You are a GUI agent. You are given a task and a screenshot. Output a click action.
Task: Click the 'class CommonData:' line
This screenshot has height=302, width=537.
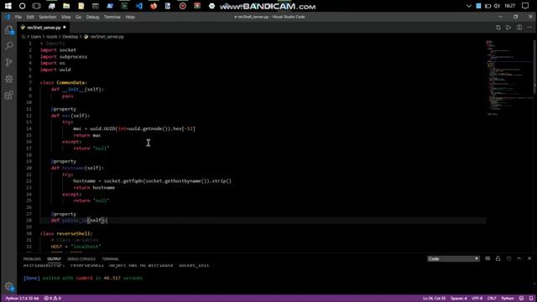63,82
